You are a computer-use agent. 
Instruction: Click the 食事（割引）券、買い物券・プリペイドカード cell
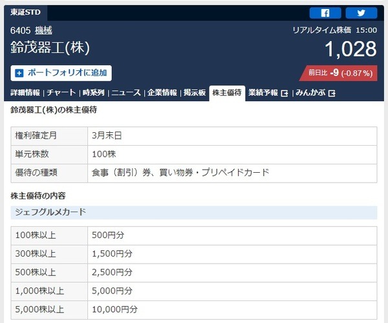tap(232, 173)
